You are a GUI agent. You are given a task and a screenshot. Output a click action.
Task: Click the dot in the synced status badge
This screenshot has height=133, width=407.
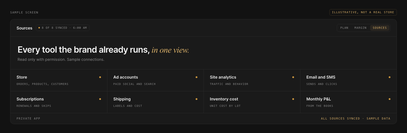tap(39, 28)
